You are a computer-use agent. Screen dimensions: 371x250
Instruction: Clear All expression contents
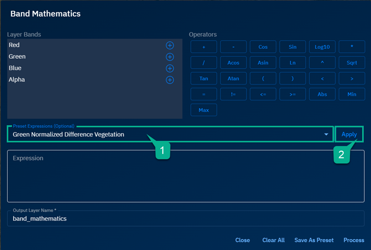[x=273, y=240]
